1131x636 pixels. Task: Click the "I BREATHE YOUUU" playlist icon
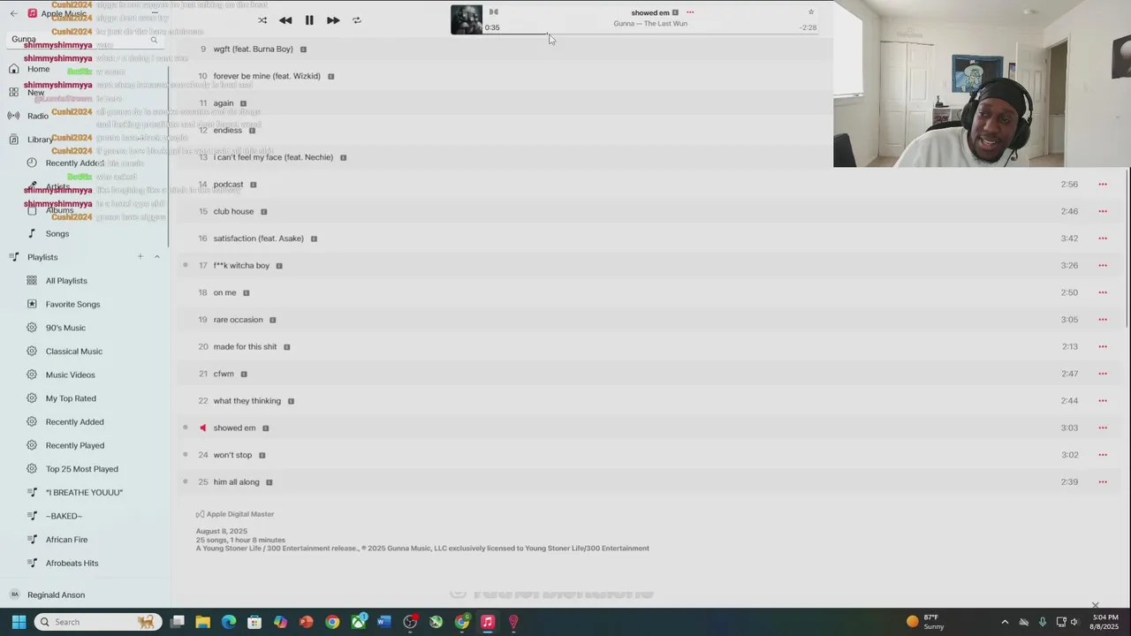click(x=32, y=493)
